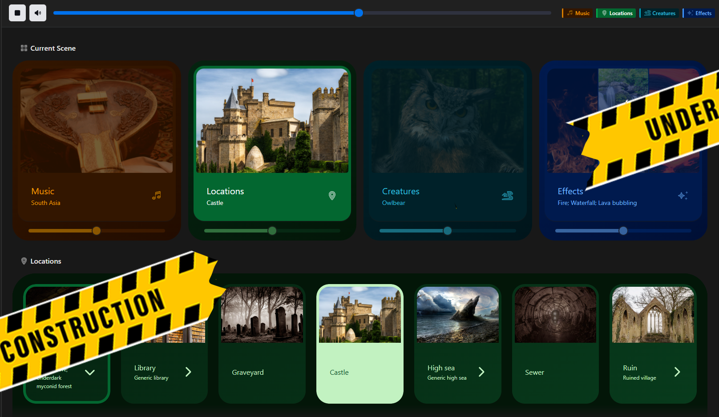Click the music note icon on Music card

[156, 196]
